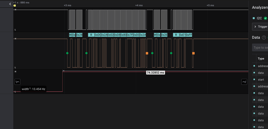Click the Data section heading
The height and width of the screenshot is (129, 268).
(256, 38)
